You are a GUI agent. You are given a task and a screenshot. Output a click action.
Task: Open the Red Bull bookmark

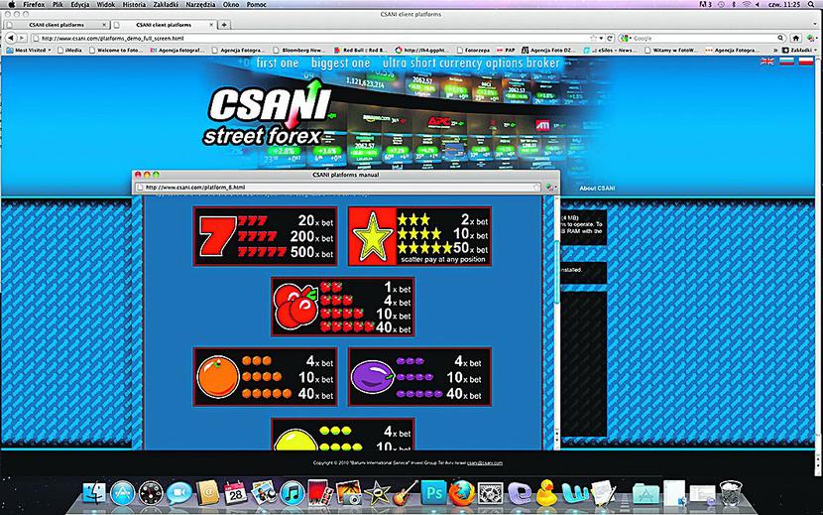pos(361,50)
